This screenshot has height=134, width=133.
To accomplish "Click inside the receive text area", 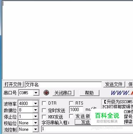I will pyautogui.click(x=68, y=40).
